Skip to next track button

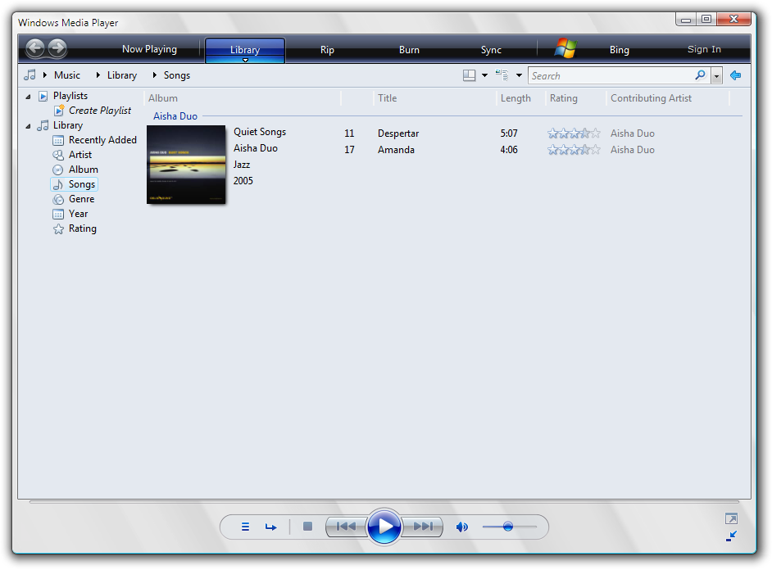(422, 527)
